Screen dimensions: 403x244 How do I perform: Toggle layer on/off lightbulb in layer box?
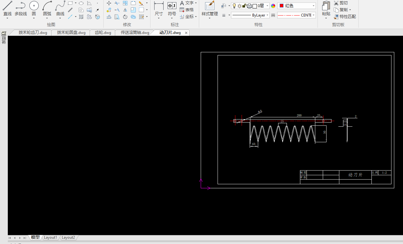click(x=234, y=6)
